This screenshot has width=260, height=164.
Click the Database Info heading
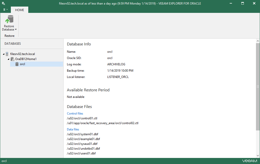click(79, 44)
